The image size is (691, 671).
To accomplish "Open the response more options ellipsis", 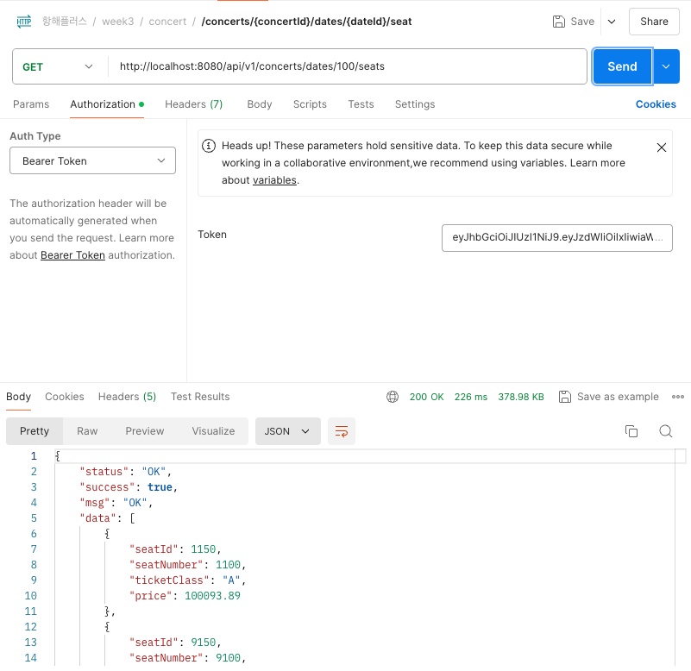I will point(677,397).
